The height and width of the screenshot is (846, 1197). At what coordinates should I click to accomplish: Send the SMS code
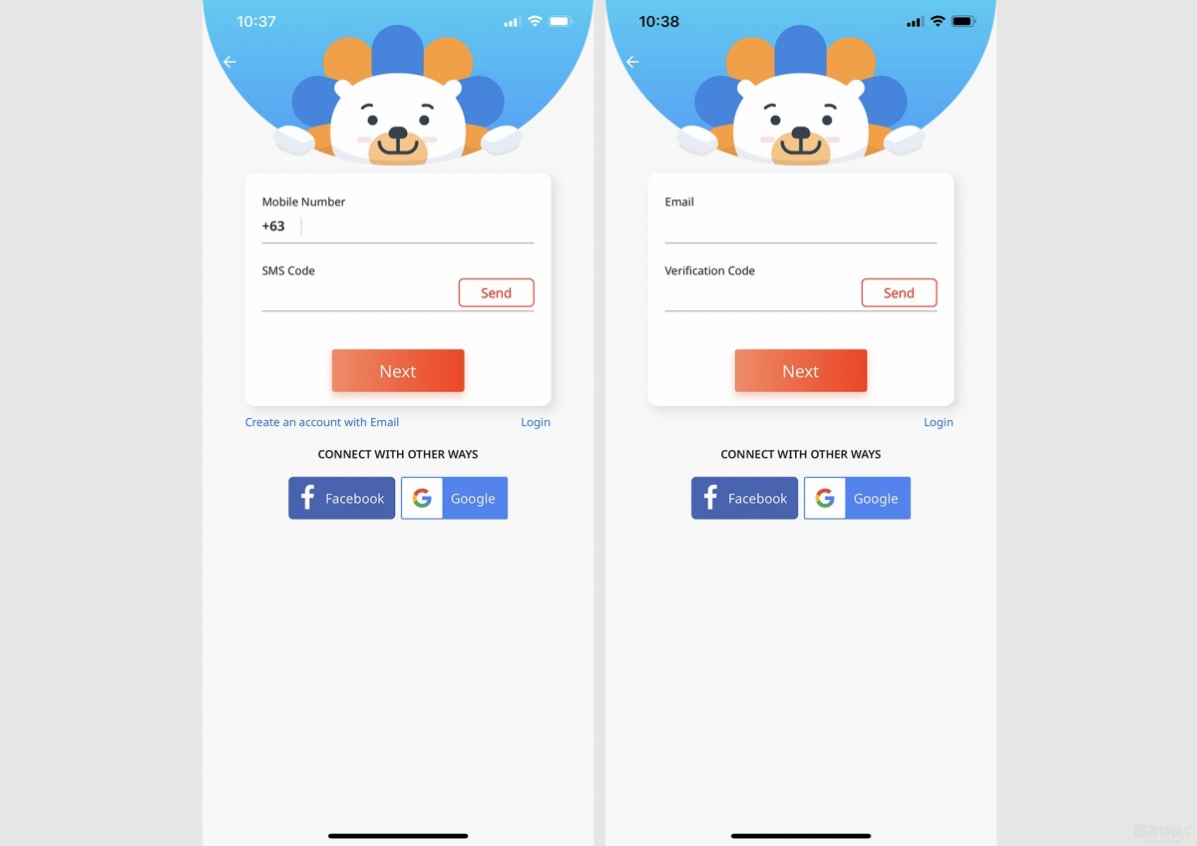pyautogui.click(x=497, y=292)
